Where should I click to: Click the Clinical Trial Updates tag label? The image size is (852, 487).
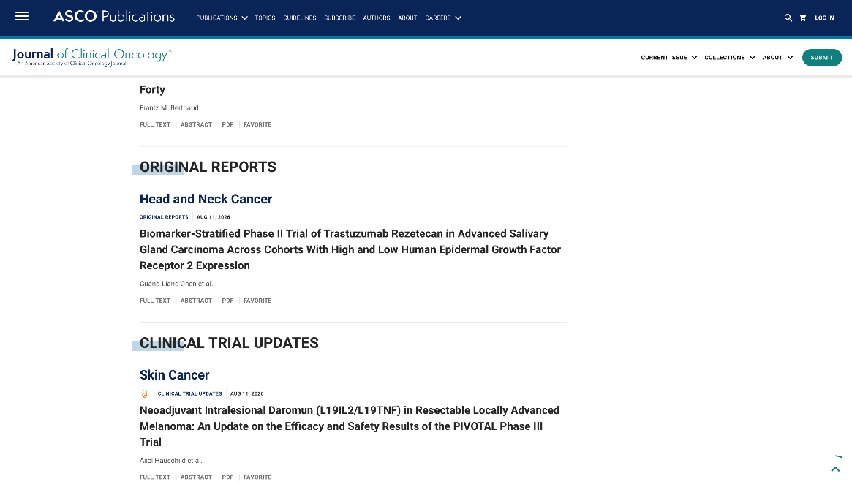point(189,393)
